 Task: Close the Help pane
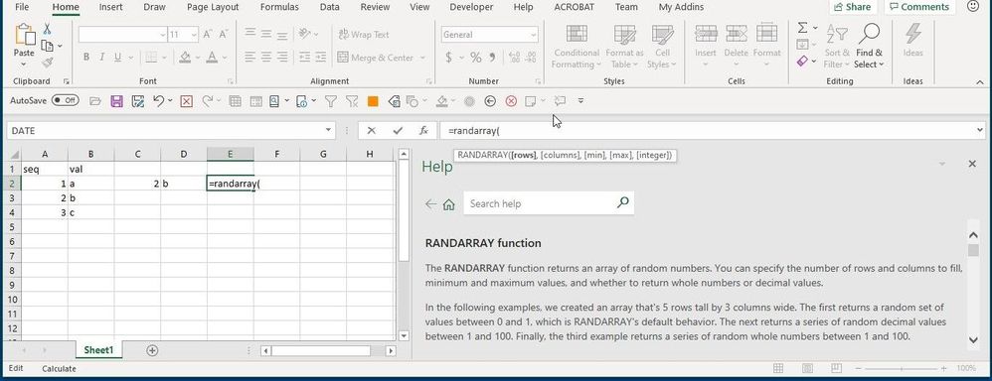(972, 164)
